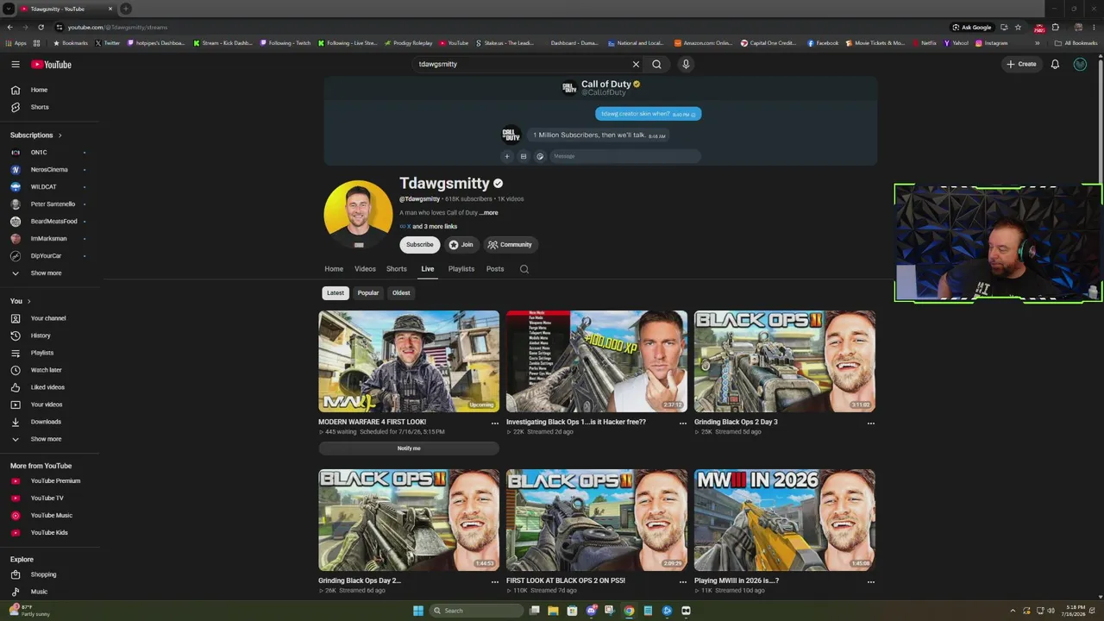
Task: Clear the search box with the X
Action: pyautogui.click(x=636, y=64)
